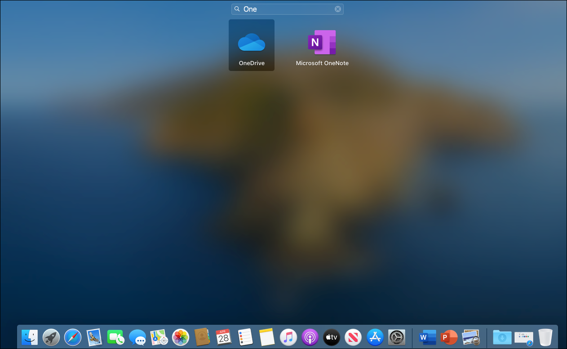Open Calendar showing APR 28
Image resolution: width=567 pixels, height=349 pixels.
[224, 336]
